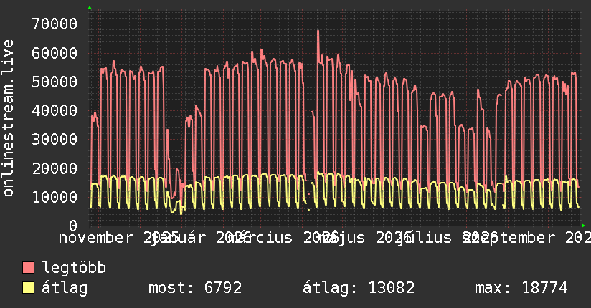
Task: Click the átlag: 13082 statistic
Action: pos(359,288)
